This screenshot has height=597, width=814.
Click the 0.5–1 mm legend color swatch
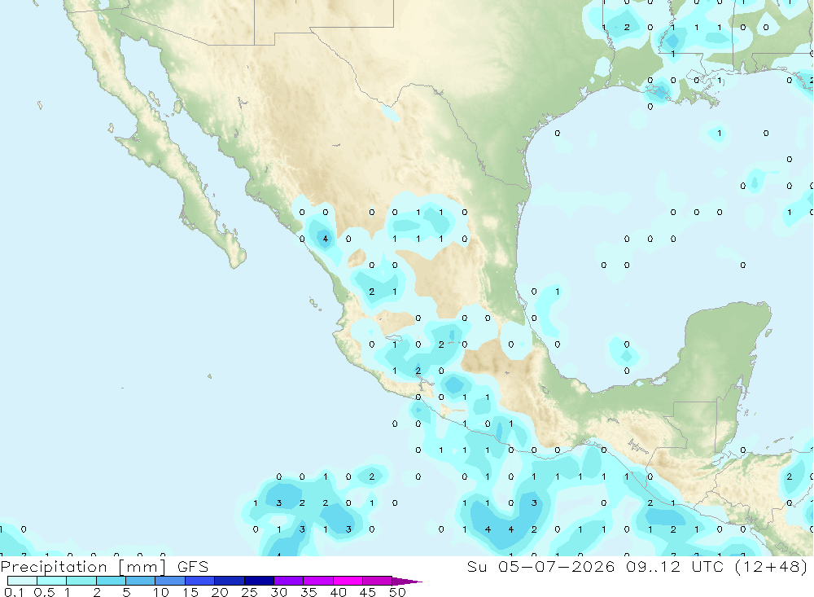click(x=52, y=581)
